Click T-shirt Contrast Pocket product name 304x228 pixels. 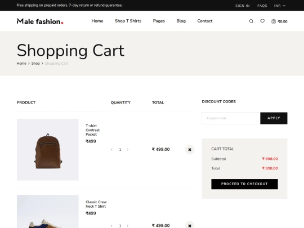[x=93, y=130]
